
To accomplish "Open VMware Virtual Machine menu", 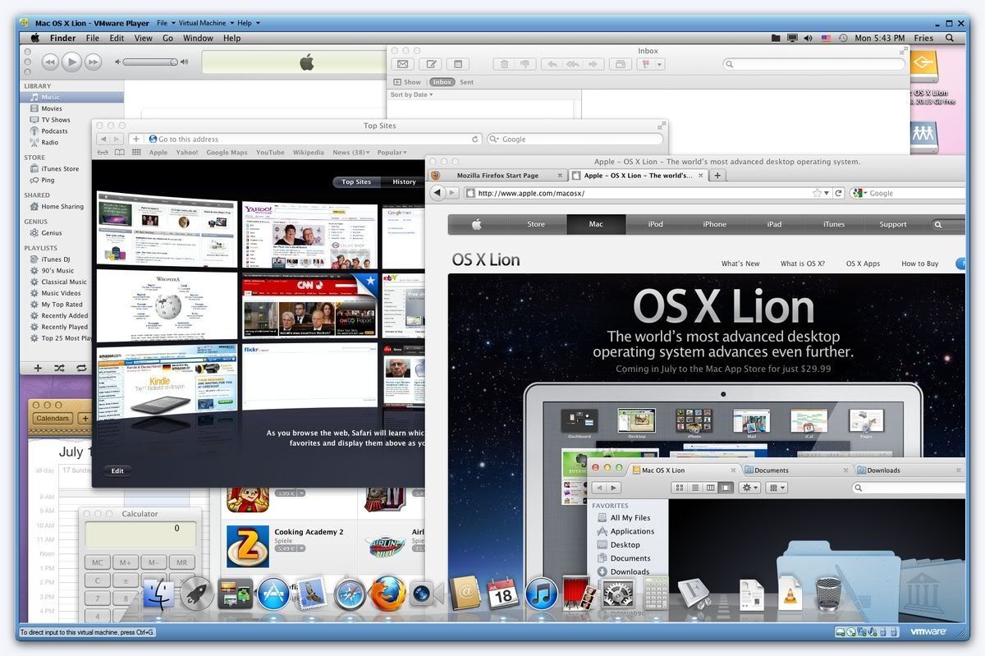I will click(205, 23).
